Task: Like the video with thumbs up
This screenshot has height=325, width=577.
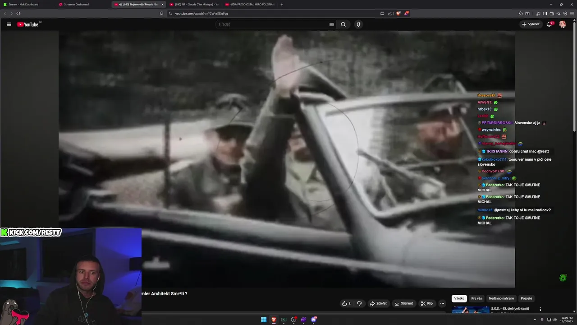Action: click(346, 303)
